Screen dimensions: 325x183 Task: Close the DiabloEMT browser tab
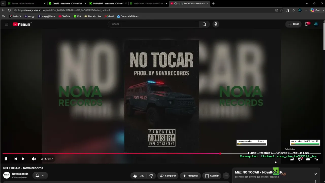[x=126, y=4]
